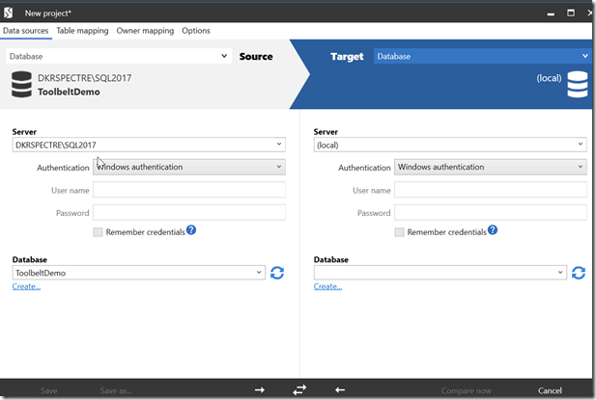Refresh the source database list
596x400 pixels.
tap(277, 273)
